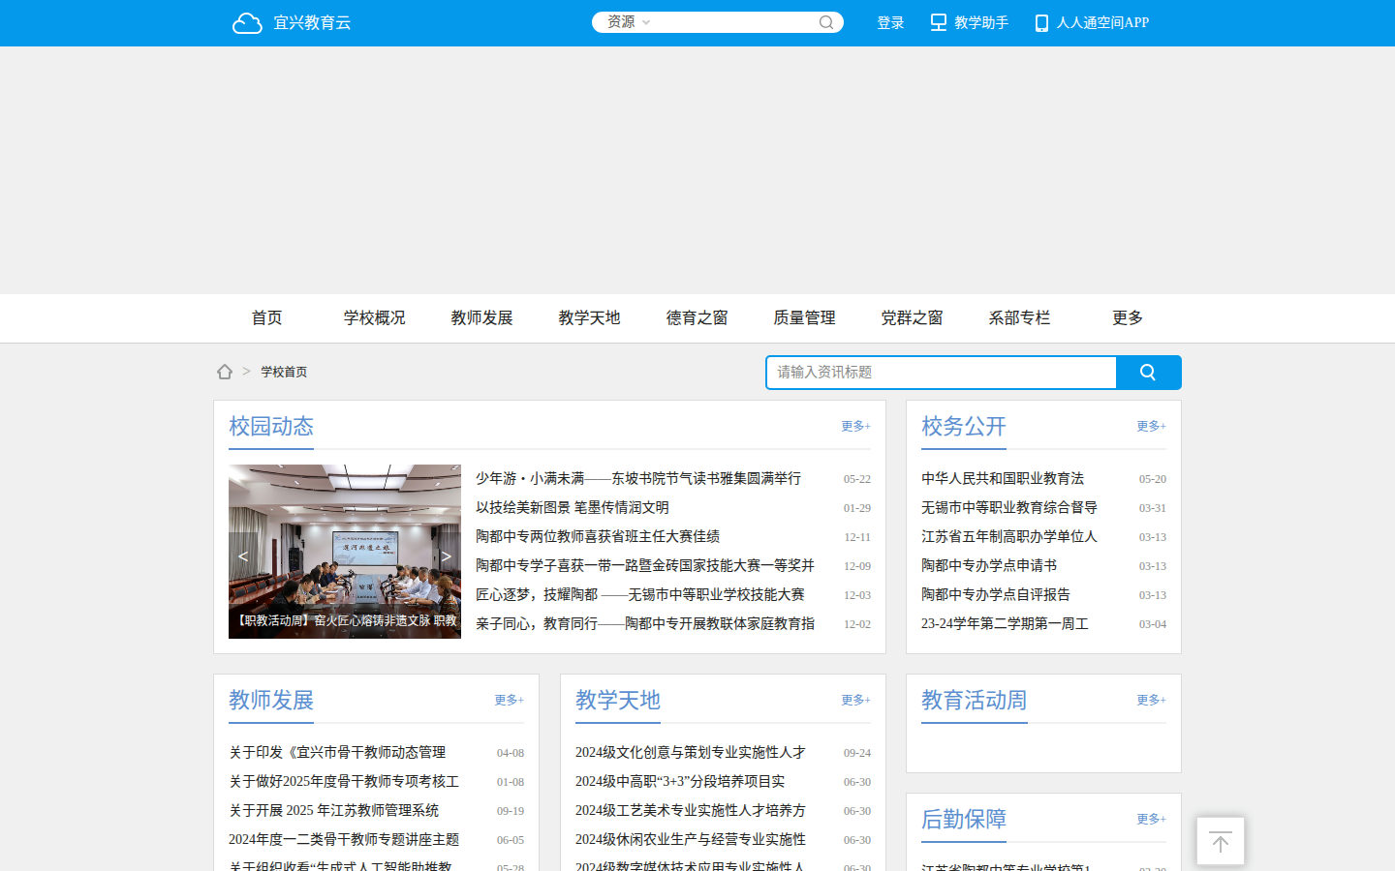The height and width of the screenshot is (871, 1395).
Task: Open 陶都中专办学点自评报告
Action: click(x=996, y=595)
